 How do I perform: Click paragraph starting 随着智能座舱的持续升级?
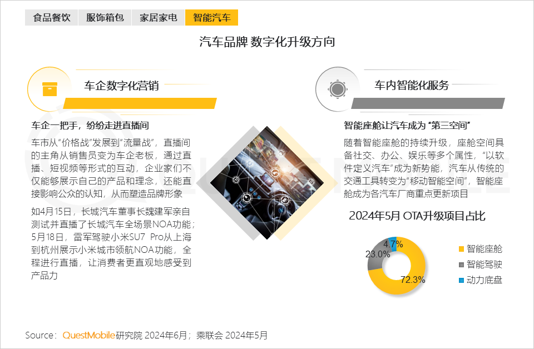tap(424, 168)
